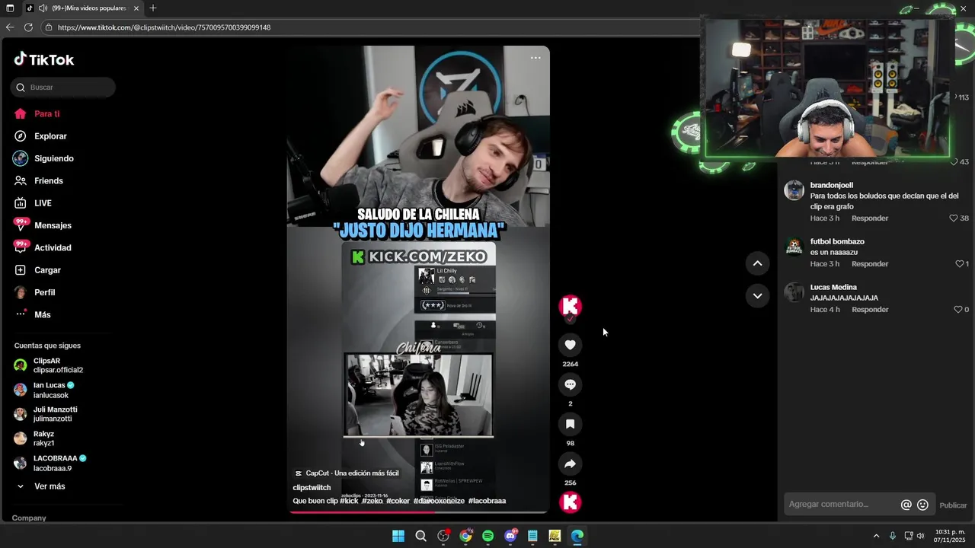Viewport: 975px width, 548px height.
Task: Open the #coker hashtag
Action: coord(398,501)
